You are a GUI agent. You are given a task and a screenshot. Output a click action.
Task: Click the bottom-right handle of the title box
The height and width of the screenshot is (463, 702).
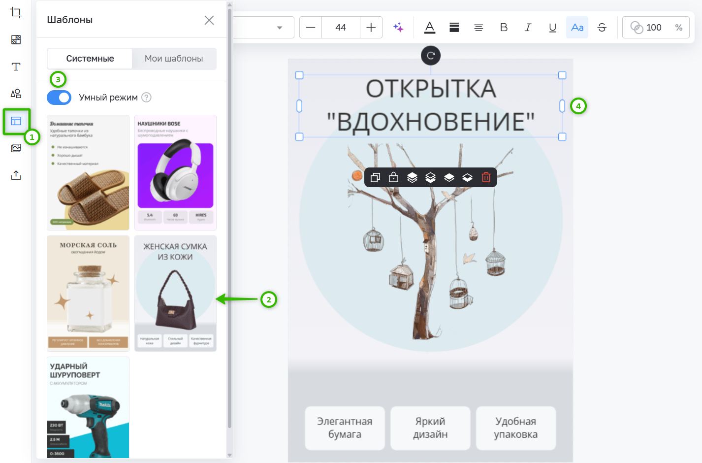click(x=562, y=137)
